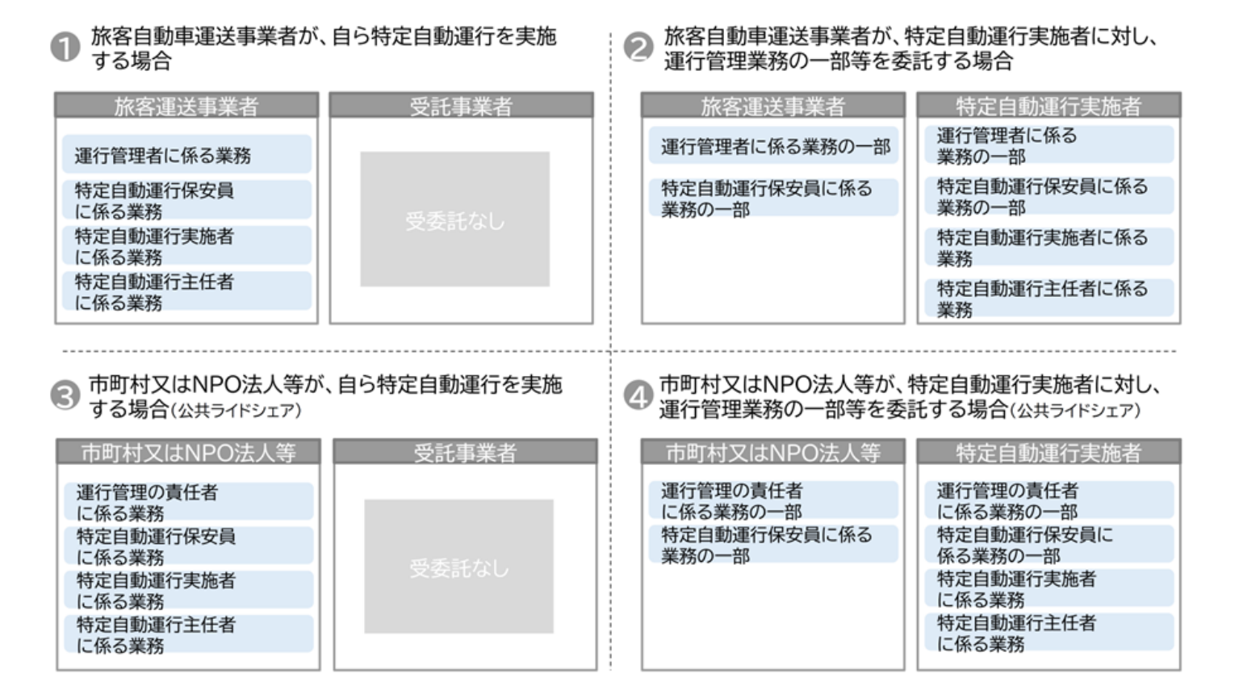Click (公共ライドシェア) note in heading ④
1239x686 pixels.
(1076, 411)
